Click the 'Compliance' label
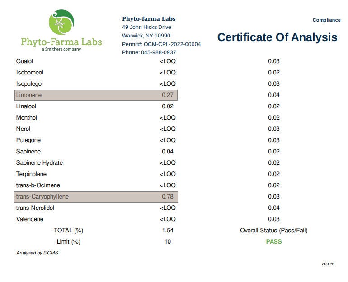This screenshot has width=348, height=282. pos(326,20)
